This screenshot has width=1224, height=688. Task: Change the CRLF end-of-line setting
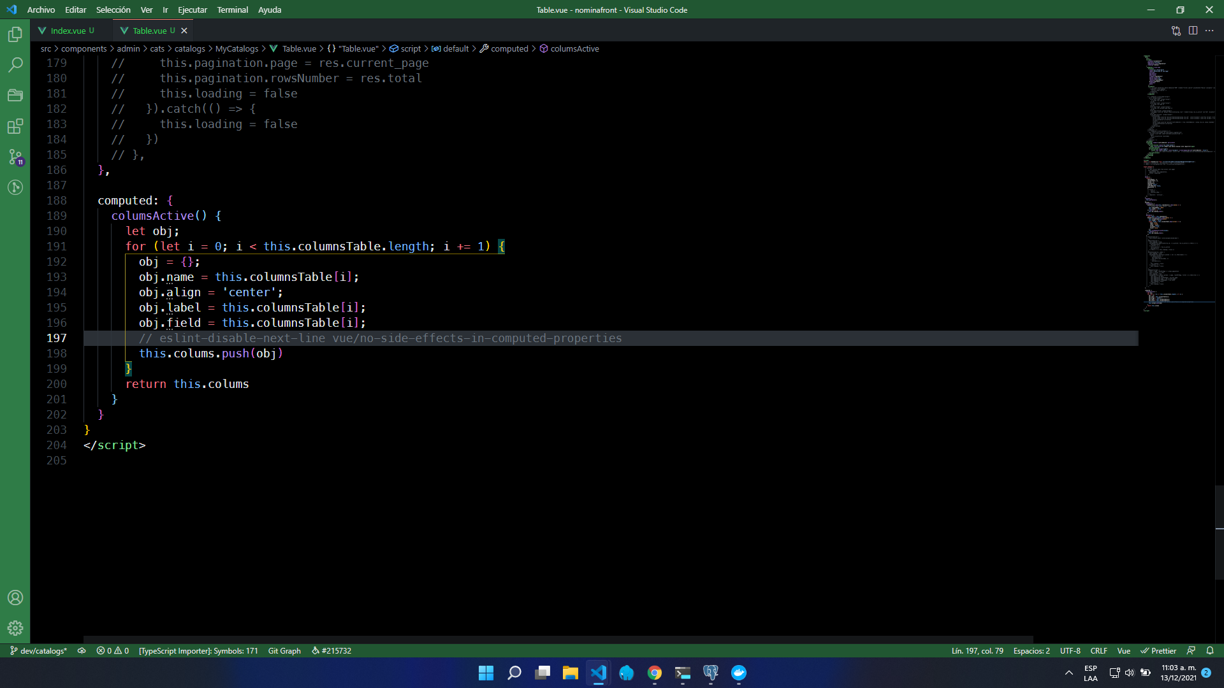tap(1099, 651)
